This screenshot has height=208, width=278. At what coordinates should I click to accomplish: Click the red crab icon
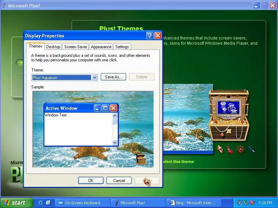click(x=230, y=150)
